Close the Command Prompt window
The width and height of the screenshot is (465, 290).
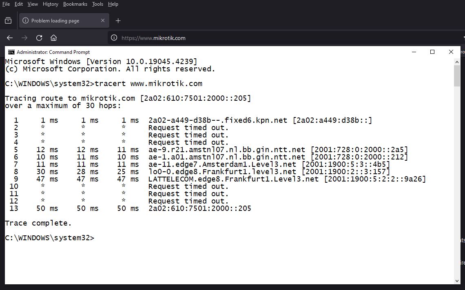tap(451, 52)
